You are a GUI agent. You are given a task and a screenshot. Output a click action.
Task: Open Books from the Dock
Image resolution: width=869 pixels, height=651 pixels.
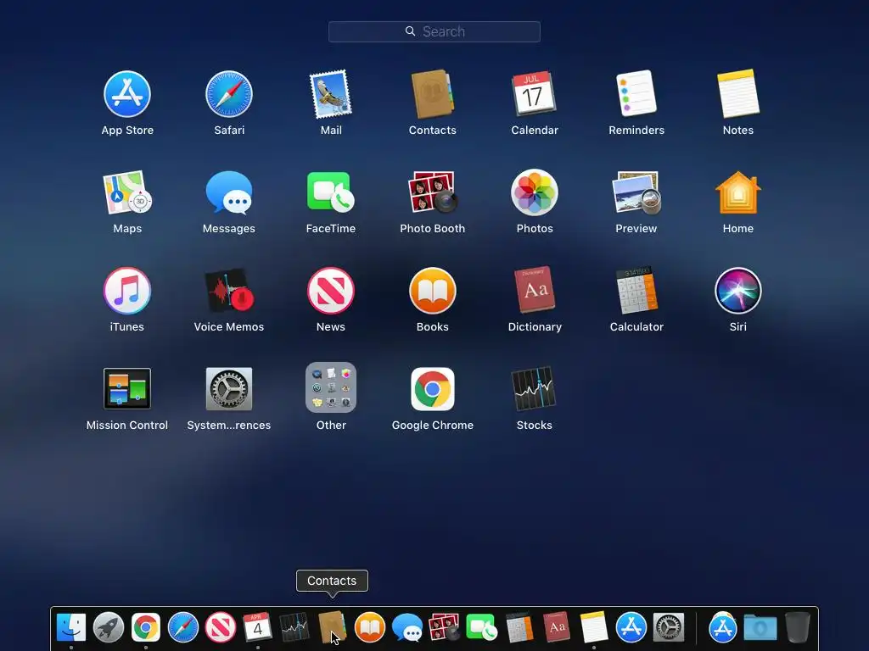point(370,627)
